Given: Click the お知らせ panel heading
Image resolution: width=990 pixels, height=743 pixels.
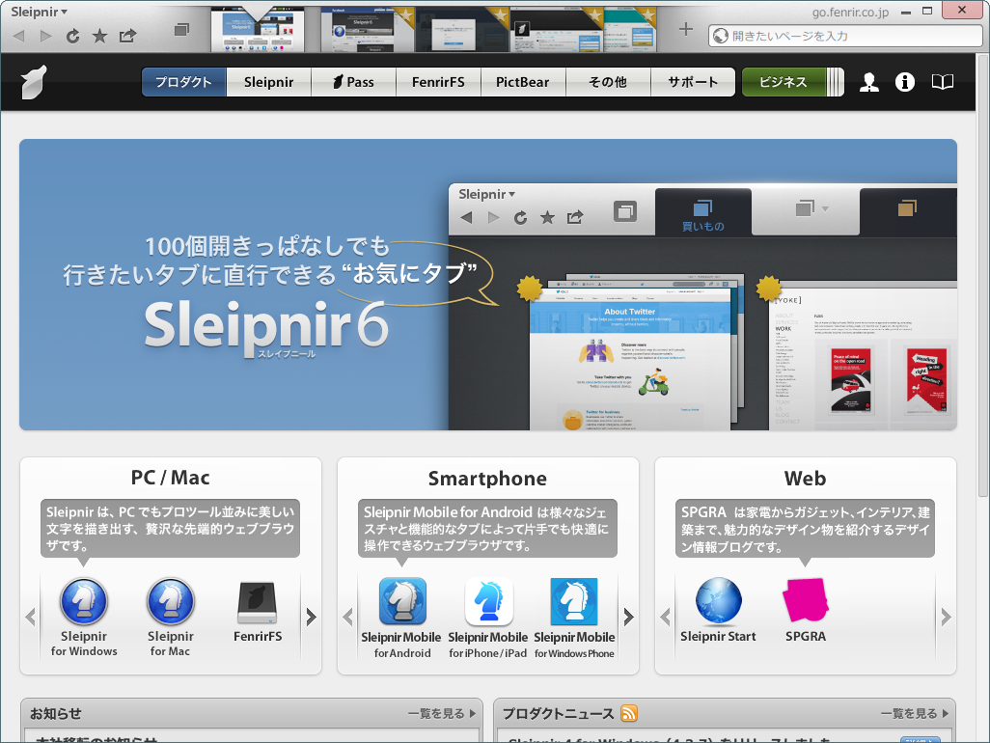Looking at the screenshot, I should point(56,713).
